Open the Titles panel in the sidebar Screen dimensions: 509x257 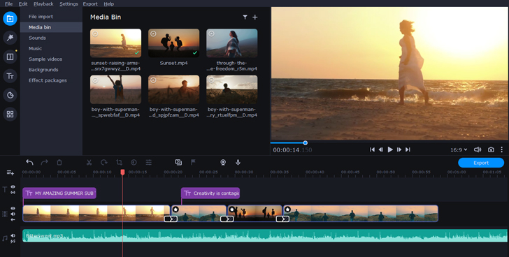[10, 76]
